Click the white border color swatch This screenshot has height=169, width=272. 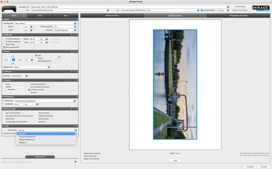click(x=54, y=57)
